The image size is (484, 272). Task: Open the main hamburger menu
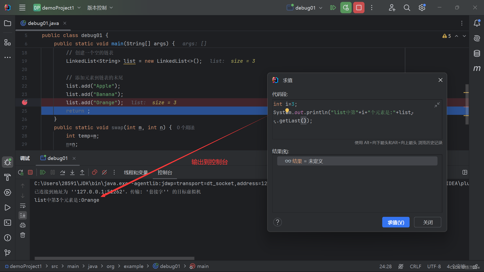[x=22, y=8]
